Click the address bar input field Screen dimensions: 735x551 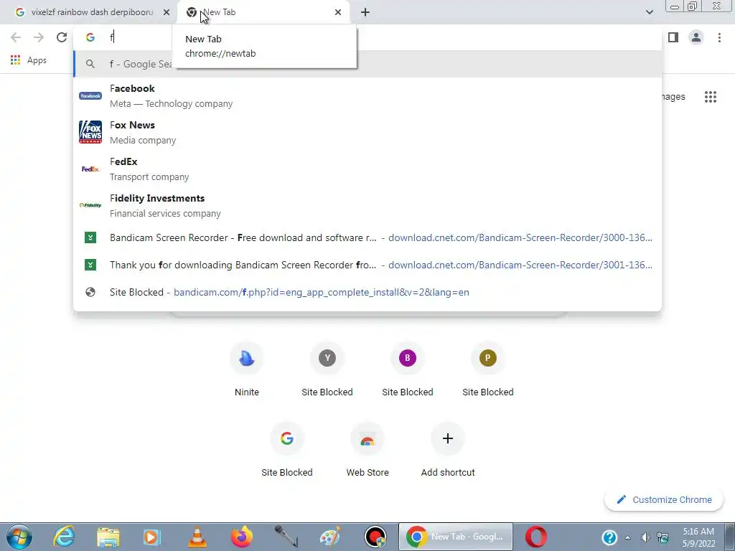pyautogui.click(x=367, y=37)
